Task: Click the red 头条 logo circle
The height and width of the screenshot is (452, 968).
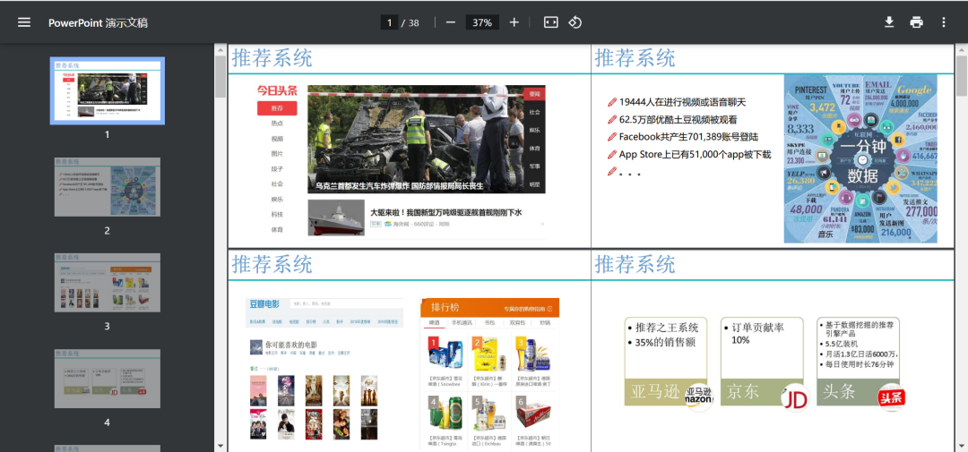Action: coord(892,397)
